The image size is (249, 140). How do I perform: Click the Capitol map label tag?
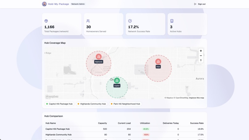click(117, 86)
